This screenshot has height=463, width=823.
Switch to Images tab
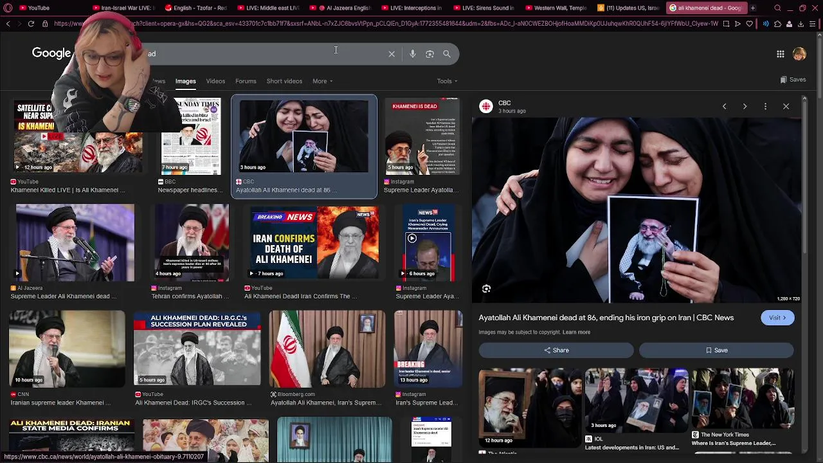tap(185, 81)
